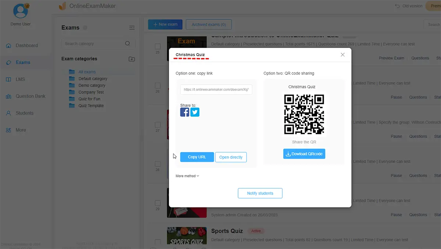Expand the More method dropdown

pyautogui.click(x=187, y=176)
